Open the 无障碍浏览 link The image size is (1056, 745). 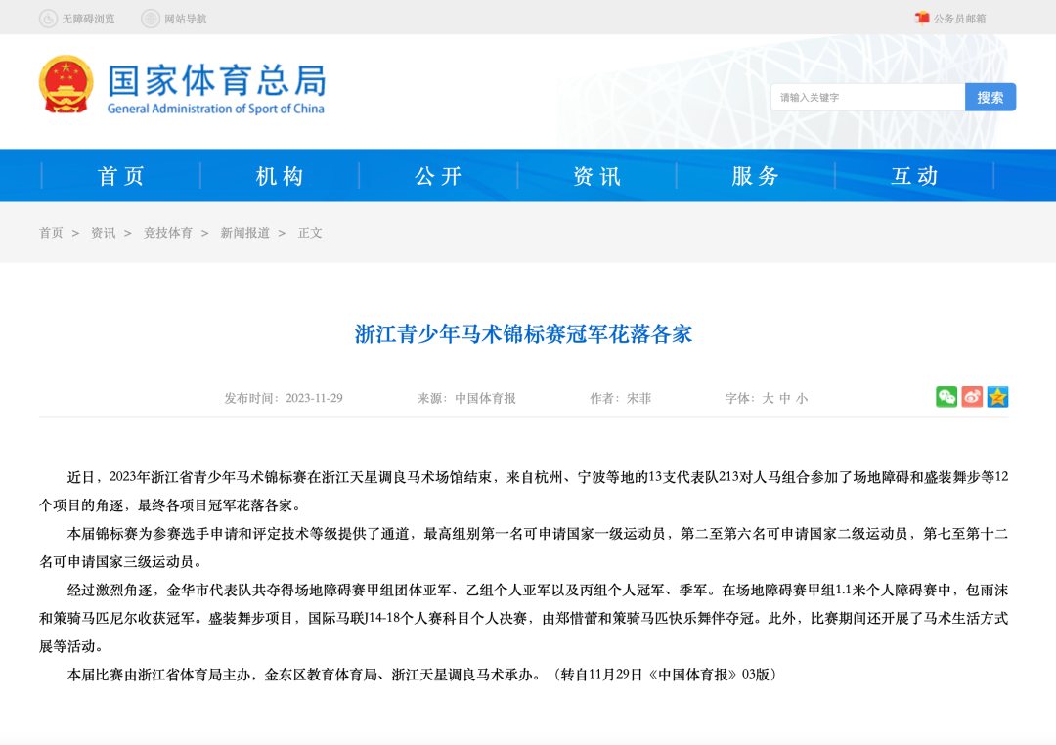(88, 19)
